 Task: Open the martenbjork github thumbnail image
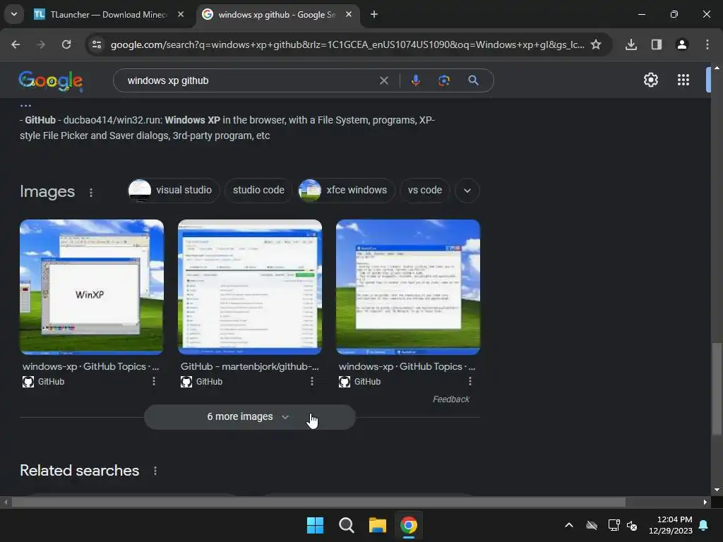250,287
